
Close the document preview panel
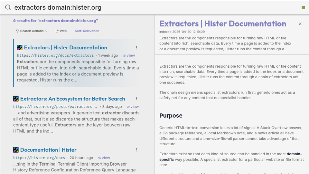click(300, 24)
